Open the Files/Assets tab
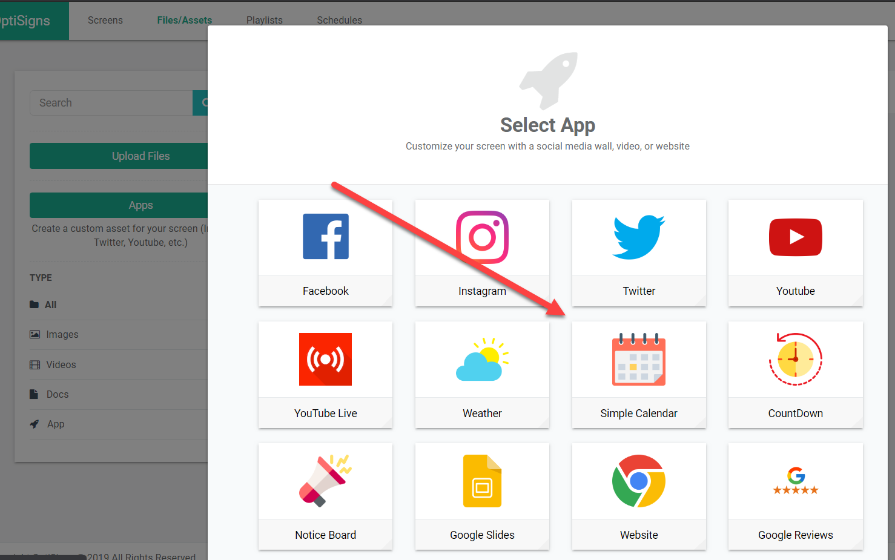Screen dimensions: 895x560 (x=185, y=21)
